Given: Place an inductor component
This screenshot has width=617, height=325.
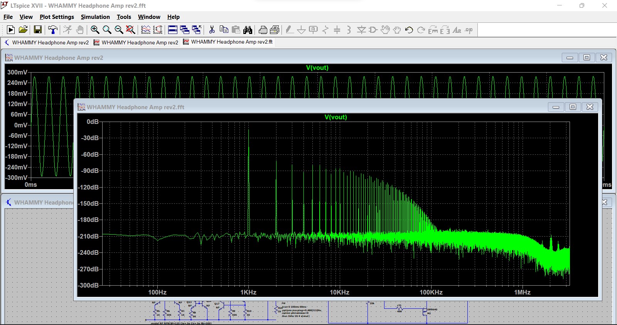Looking at the screenshot, I should tap(349, 30).
